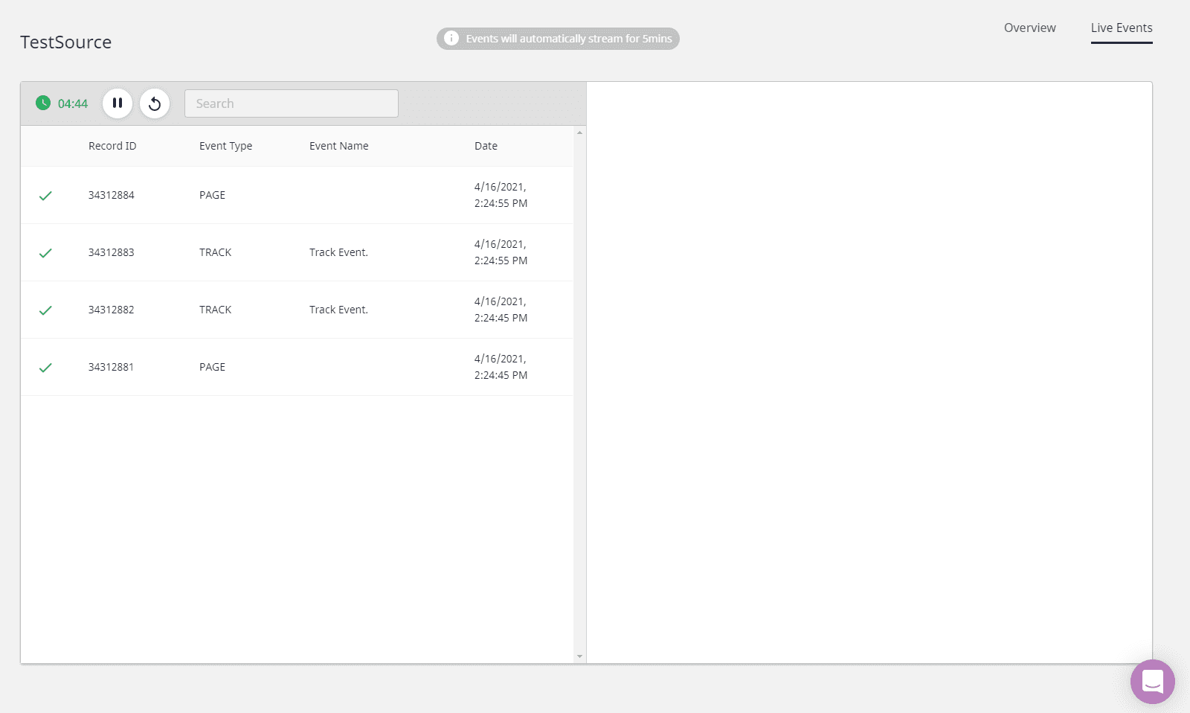1190x713 pixels.
Task: Click green checkmark for record 34312884
Action: tap(45, 196)
